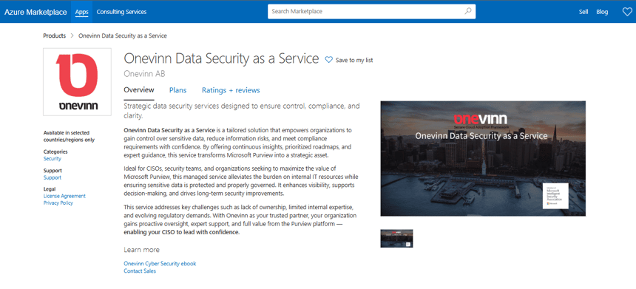Open Onevinn Cyber Security ebook link

(x=160, y=263)
